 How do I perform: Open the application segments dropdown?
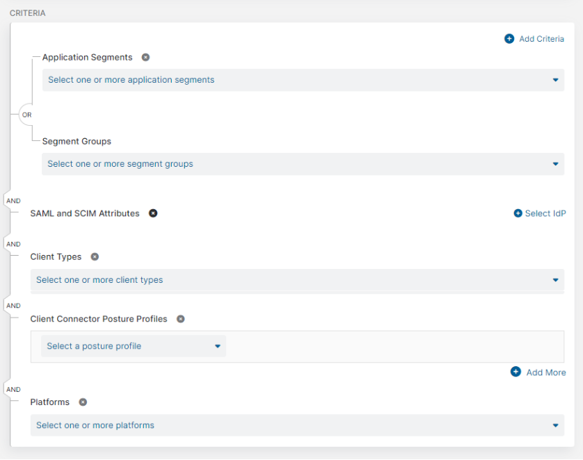(303, 80)
